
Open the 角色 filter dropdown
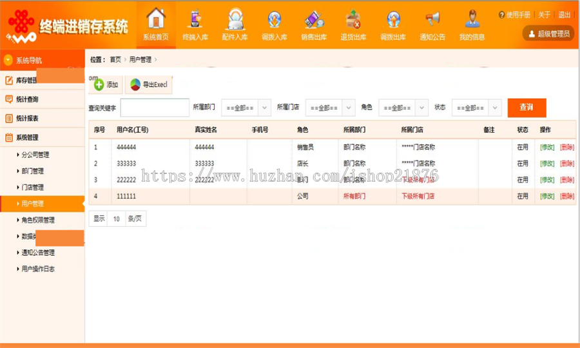point(403,108)
